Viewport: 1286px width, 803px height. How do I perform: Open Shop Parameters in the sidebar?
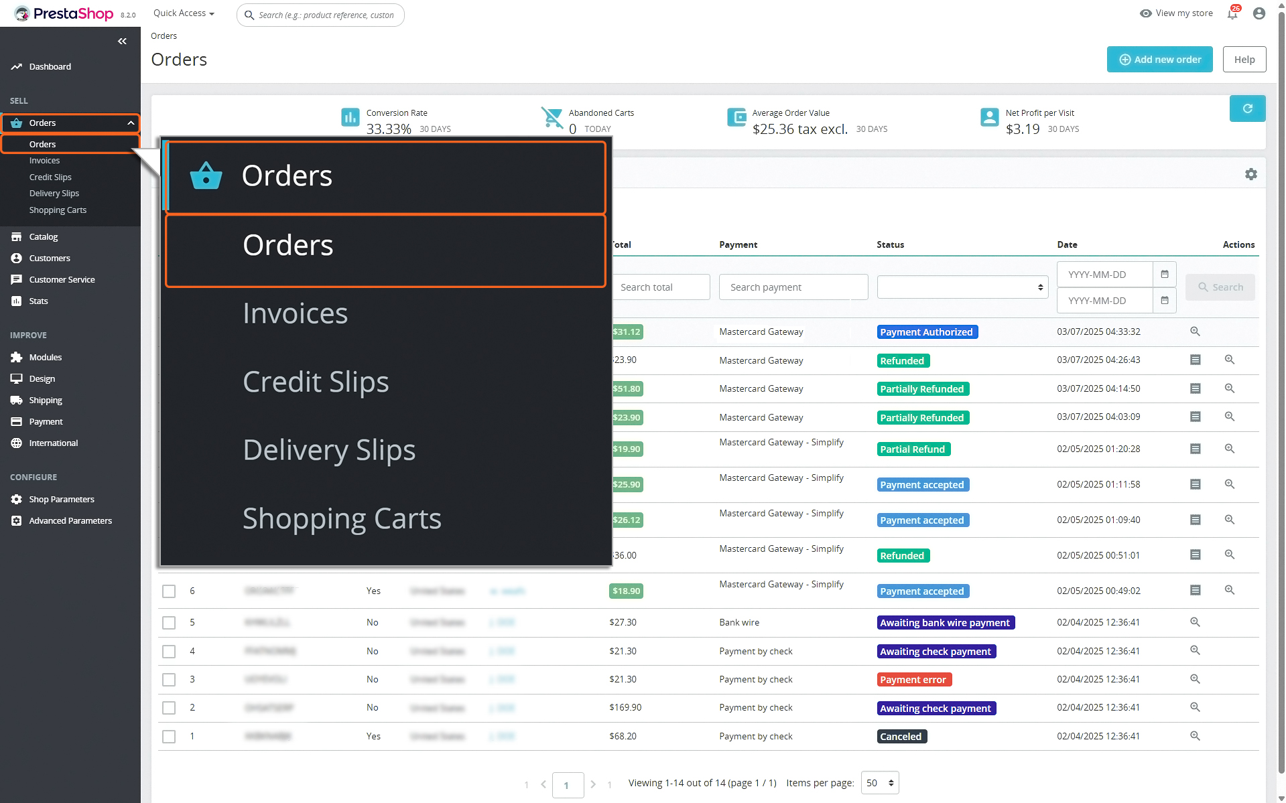[x=61, y=500]
